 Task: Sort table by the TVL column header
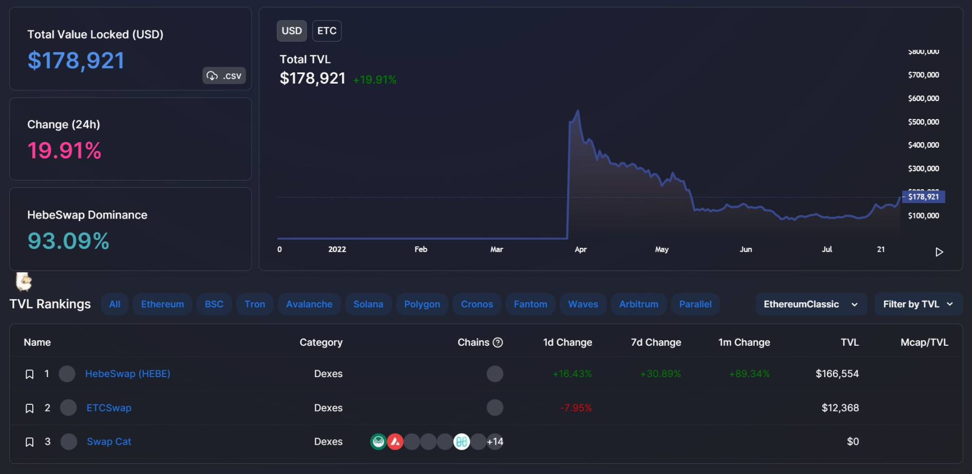tap(849, 343)
